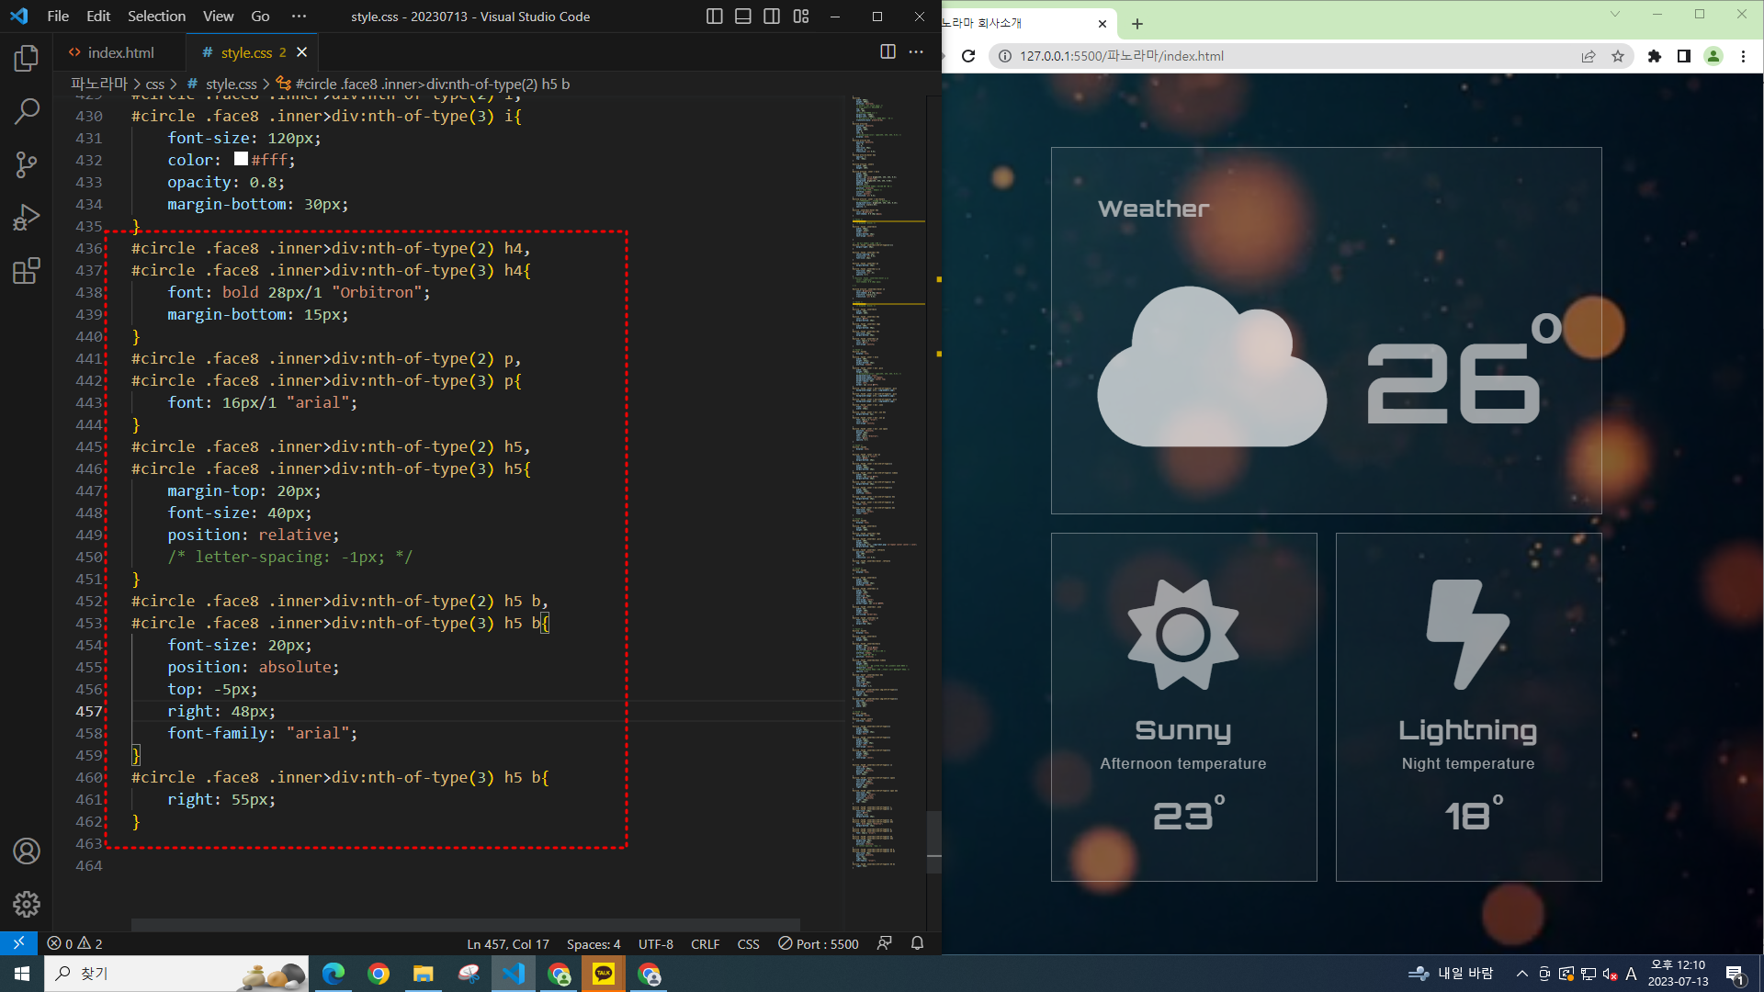The width and height of the screenshot is (1764, 992).
Task: Click Port : 5500 Live Server button
Action: pos(818,944)
